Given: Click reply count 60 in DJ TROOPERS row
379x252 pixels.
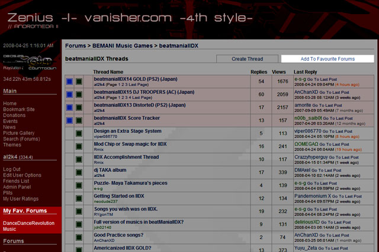Looking at the screenshot, I should click(x=261, y=94).
